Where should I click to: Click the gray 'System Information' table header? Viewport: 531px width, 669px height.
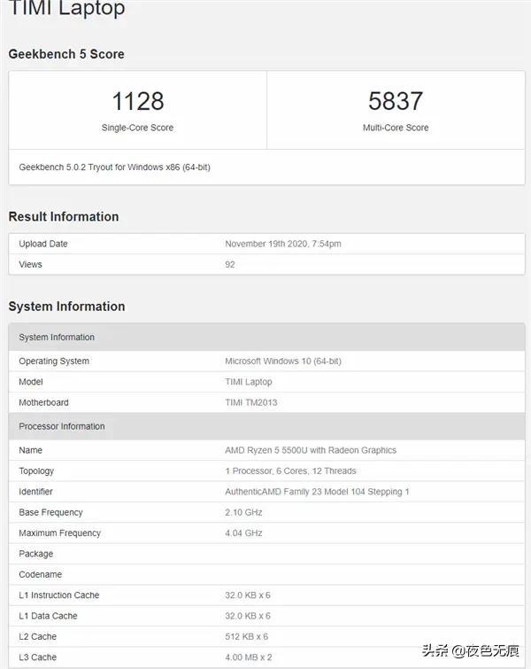click(266, 337)
